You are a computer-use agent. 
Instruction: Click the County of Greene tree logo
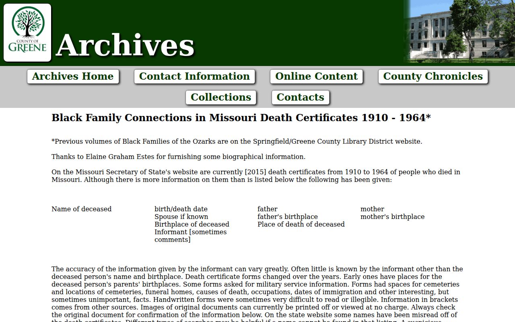[27, 33]
